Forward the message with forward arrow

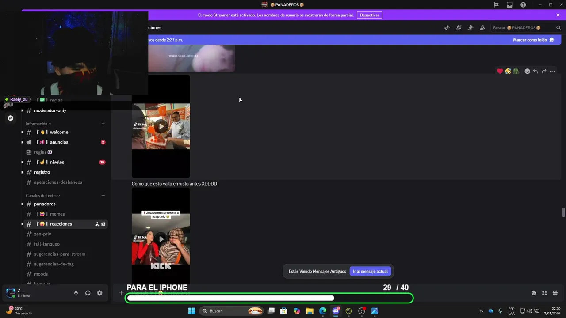[x=544, y=71]
